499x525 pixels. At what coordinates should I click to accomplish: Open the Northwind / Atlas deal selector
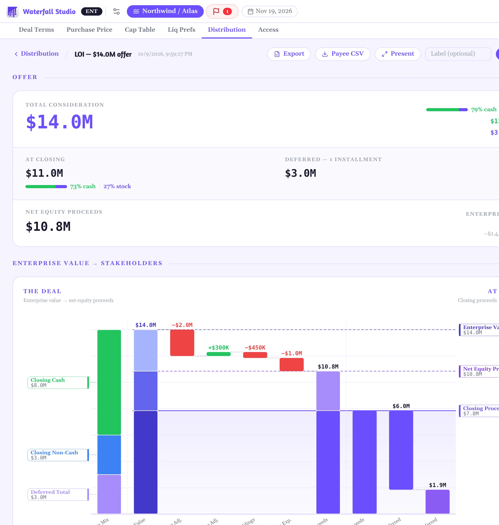click(x=165, y=11)
